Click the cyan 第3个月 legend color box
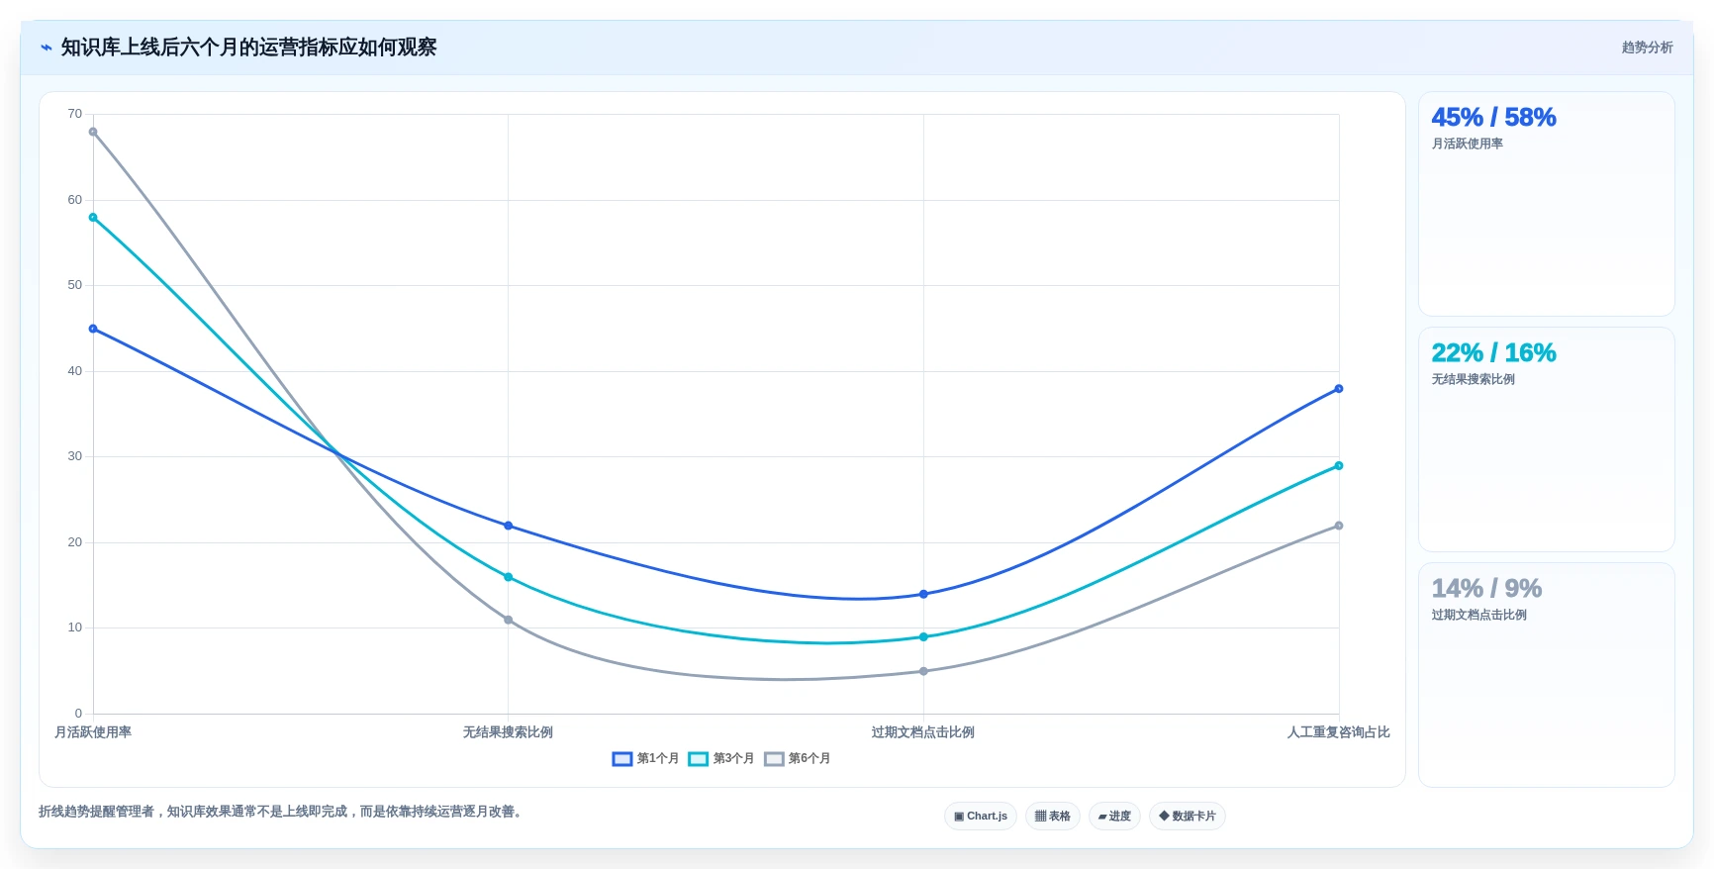1714x869 pixels. (x=699, y=759)
